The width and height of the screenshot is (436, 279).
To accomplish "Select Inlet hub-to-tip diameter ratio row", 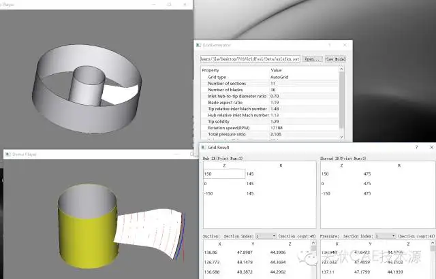I will (270, 96).
